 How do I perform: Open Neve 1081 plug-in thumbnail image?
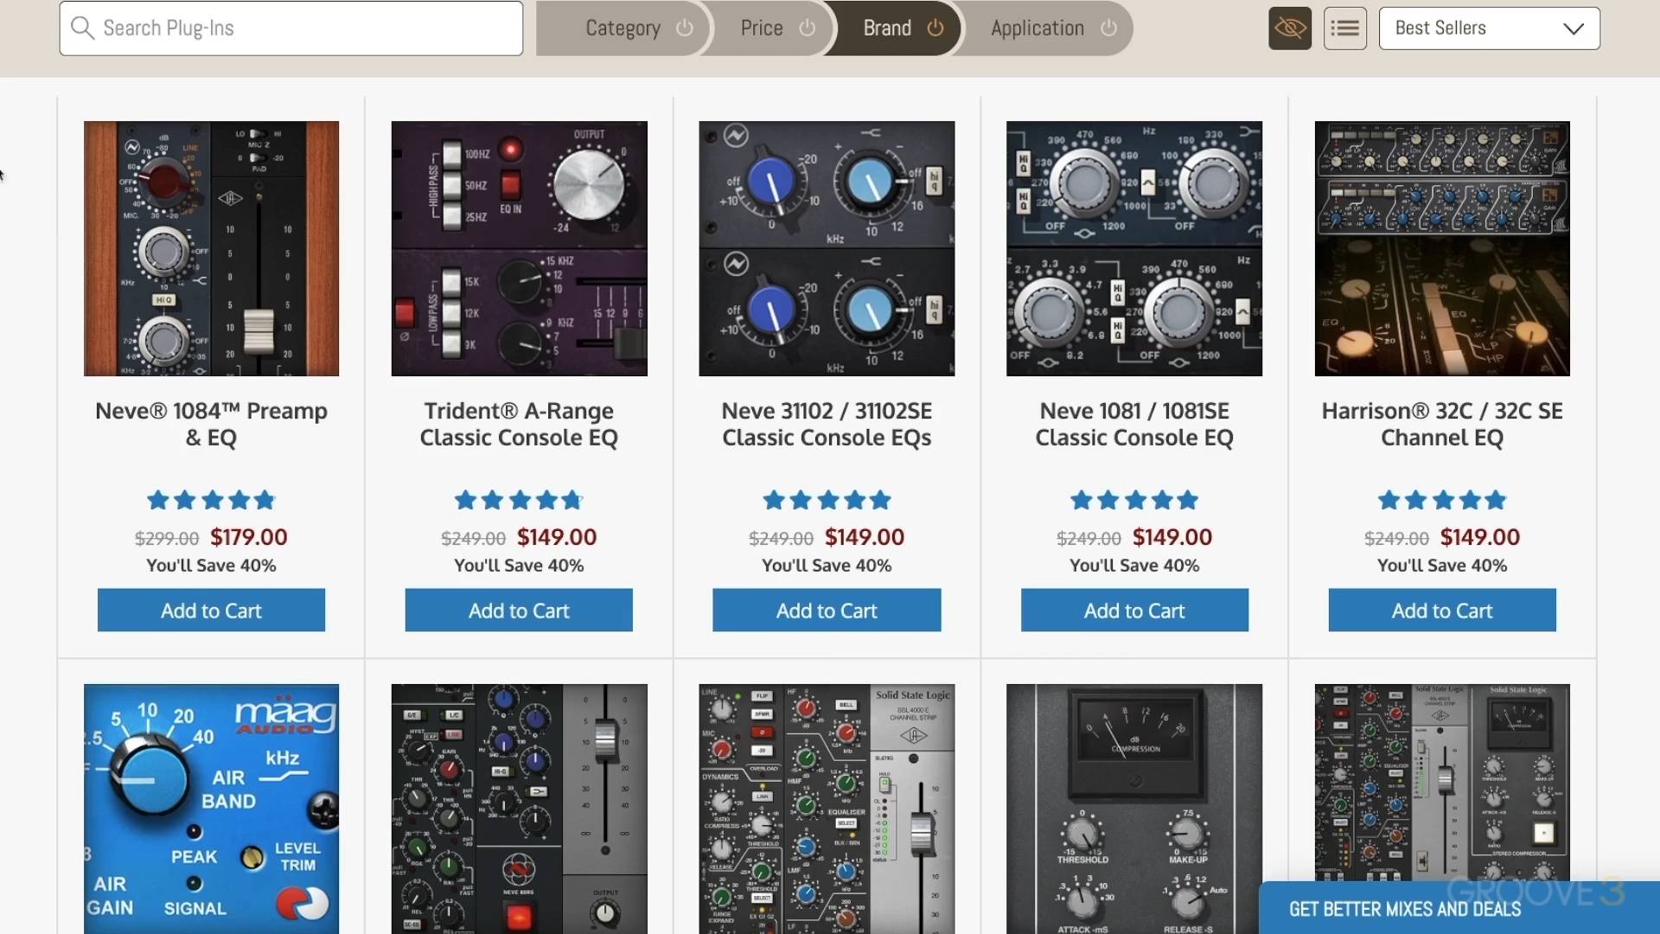click(x=1133, y=248)
